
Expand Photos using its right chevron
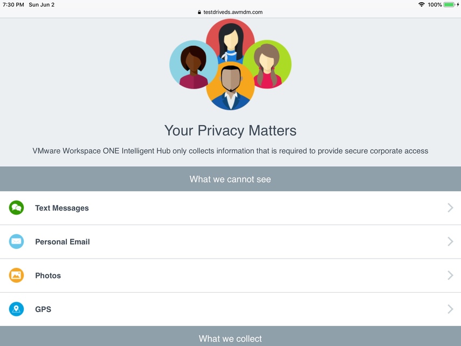pos(450,275)
